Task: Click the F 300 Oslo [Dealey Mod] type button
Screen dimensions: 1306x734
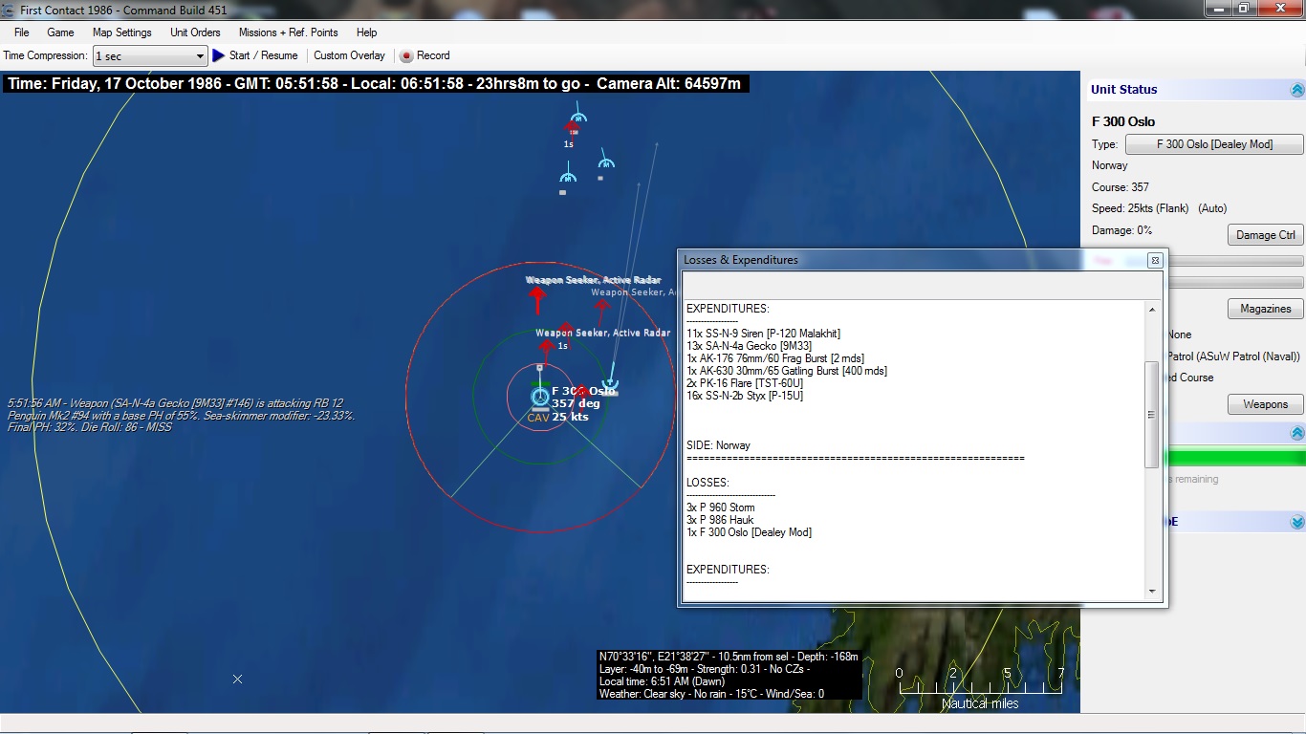Action: point(1214,144)
